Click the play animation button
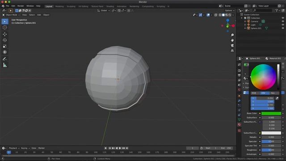This screenshot has height=161, width=286. coord(120,148)
